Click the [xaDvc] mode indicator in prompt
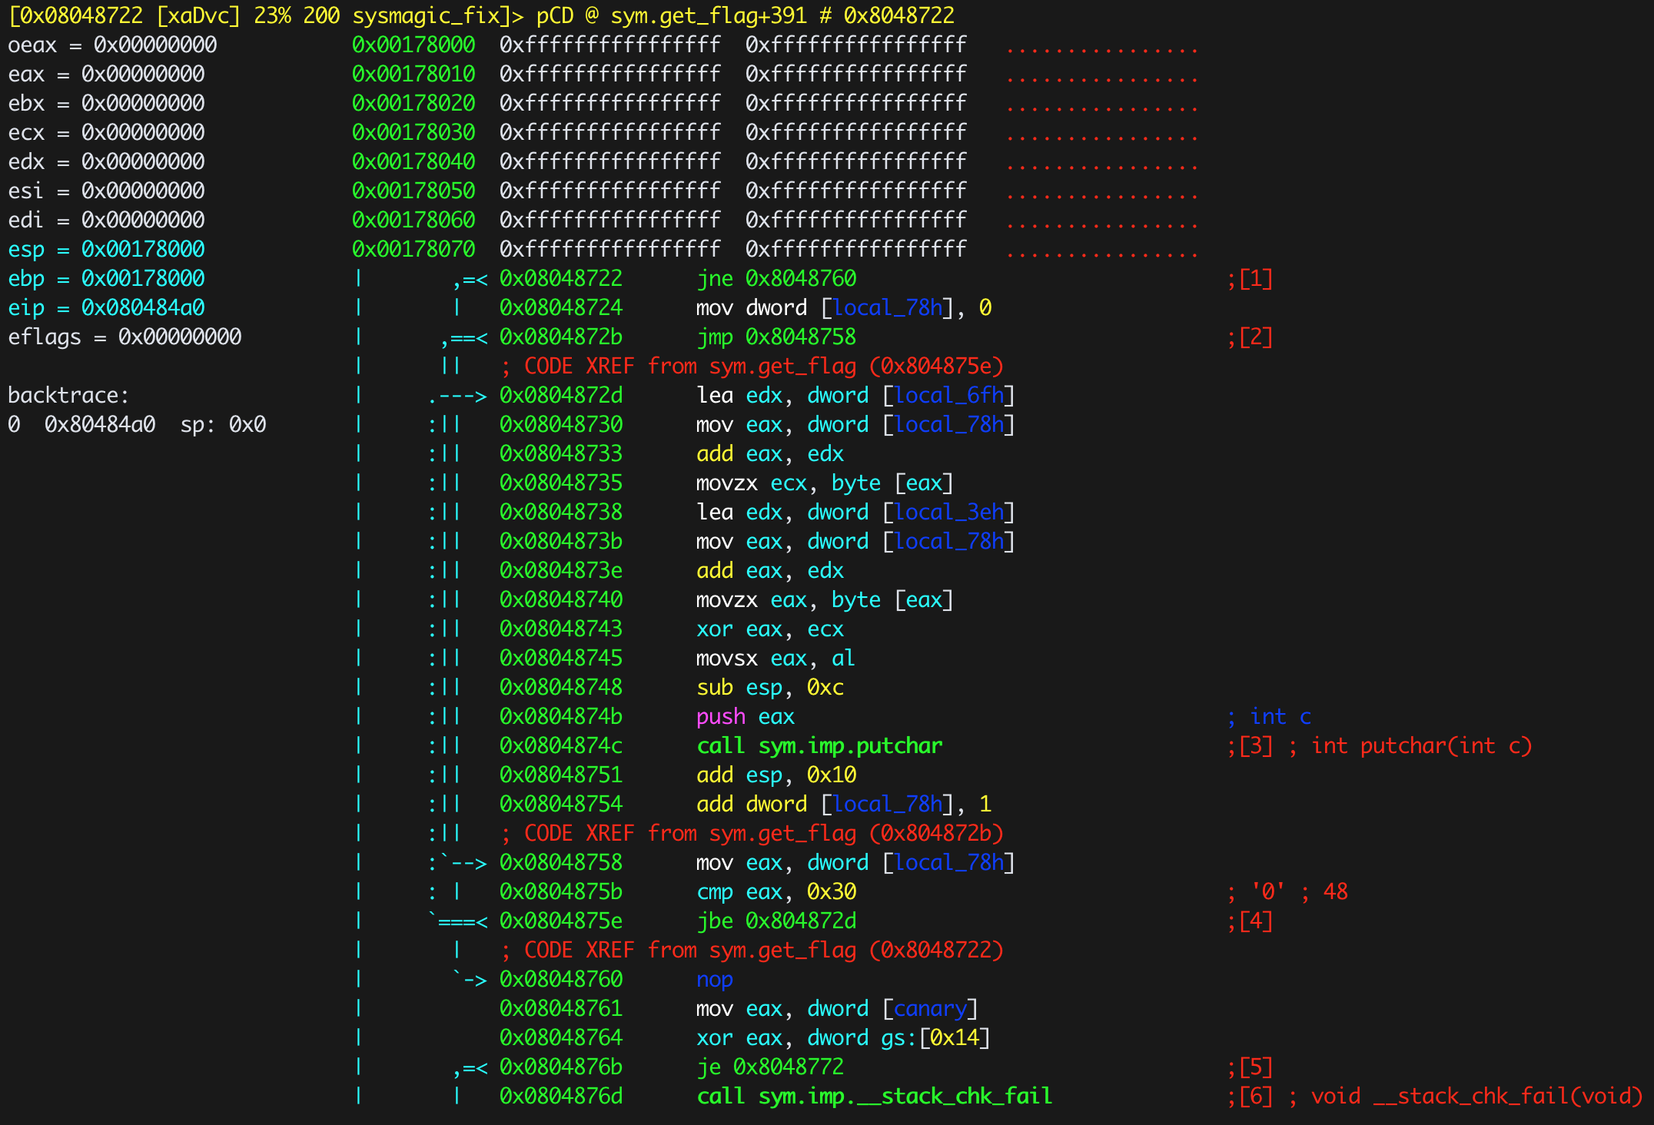This screenshot has height=1125, width=1654. tap(198, 15)
